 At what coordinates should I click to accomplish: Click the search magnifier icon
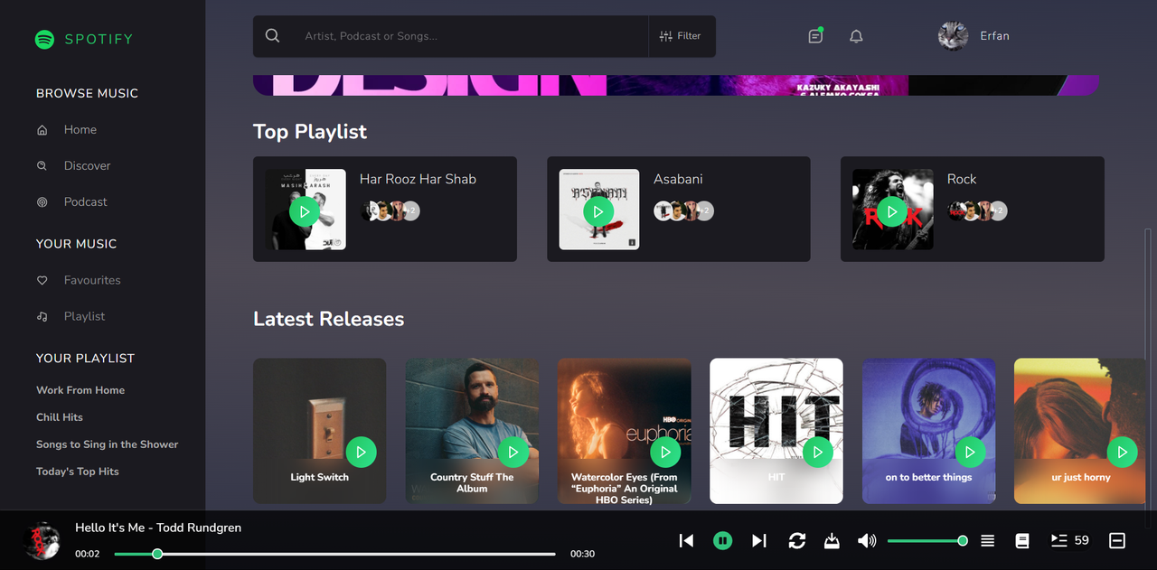[272, 36]
